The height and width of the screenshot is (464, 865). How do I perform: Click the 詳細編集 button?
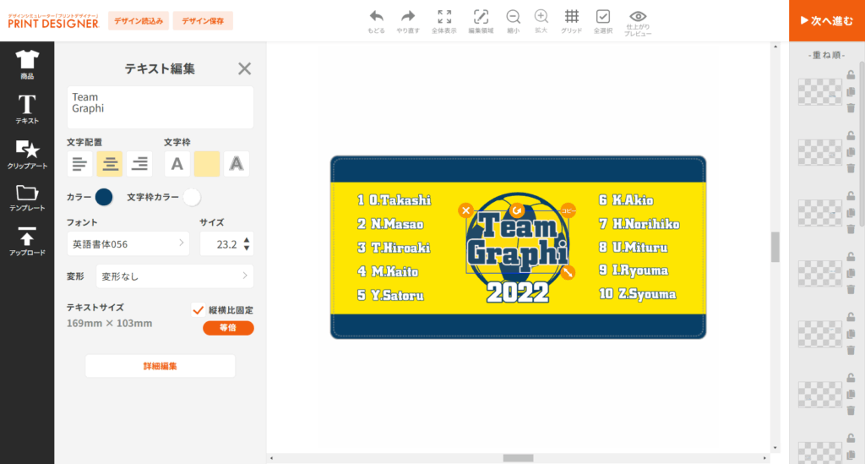[160, 366]
